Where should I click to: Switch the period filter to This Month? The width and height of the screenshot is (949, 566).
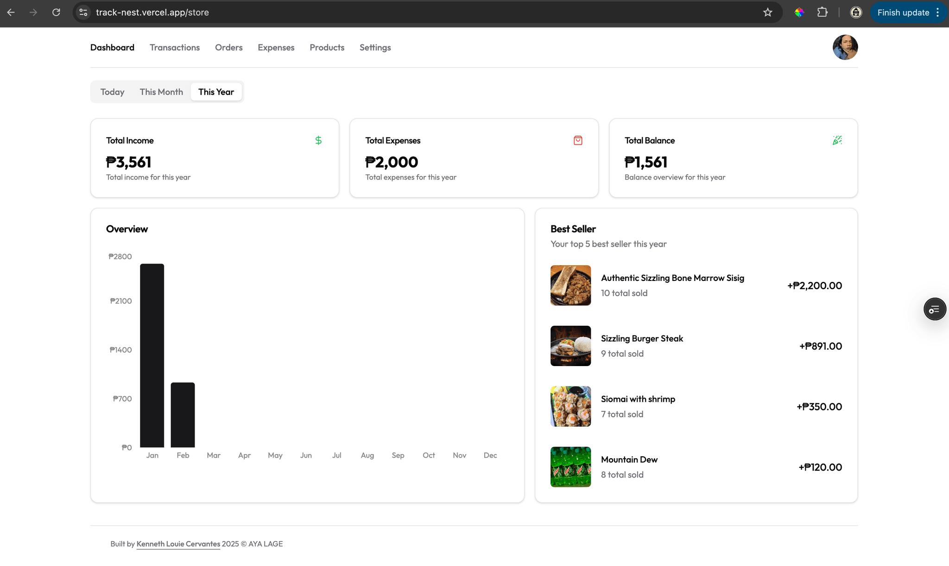pos(161,92)
